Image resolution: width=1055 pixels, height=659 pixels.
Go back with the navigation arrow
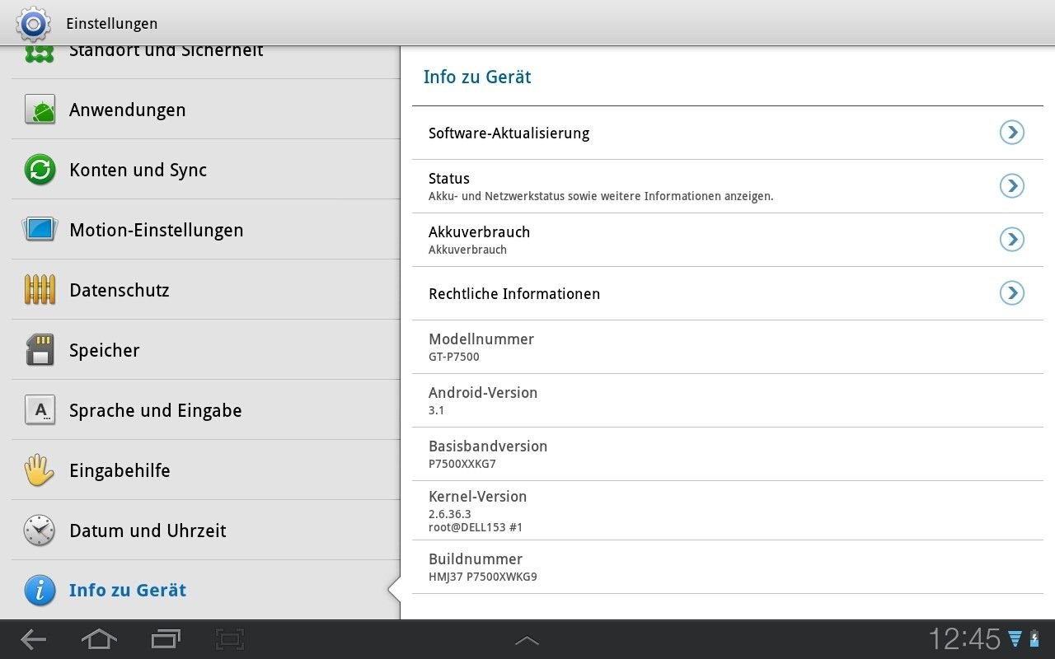tap(33, 639)
